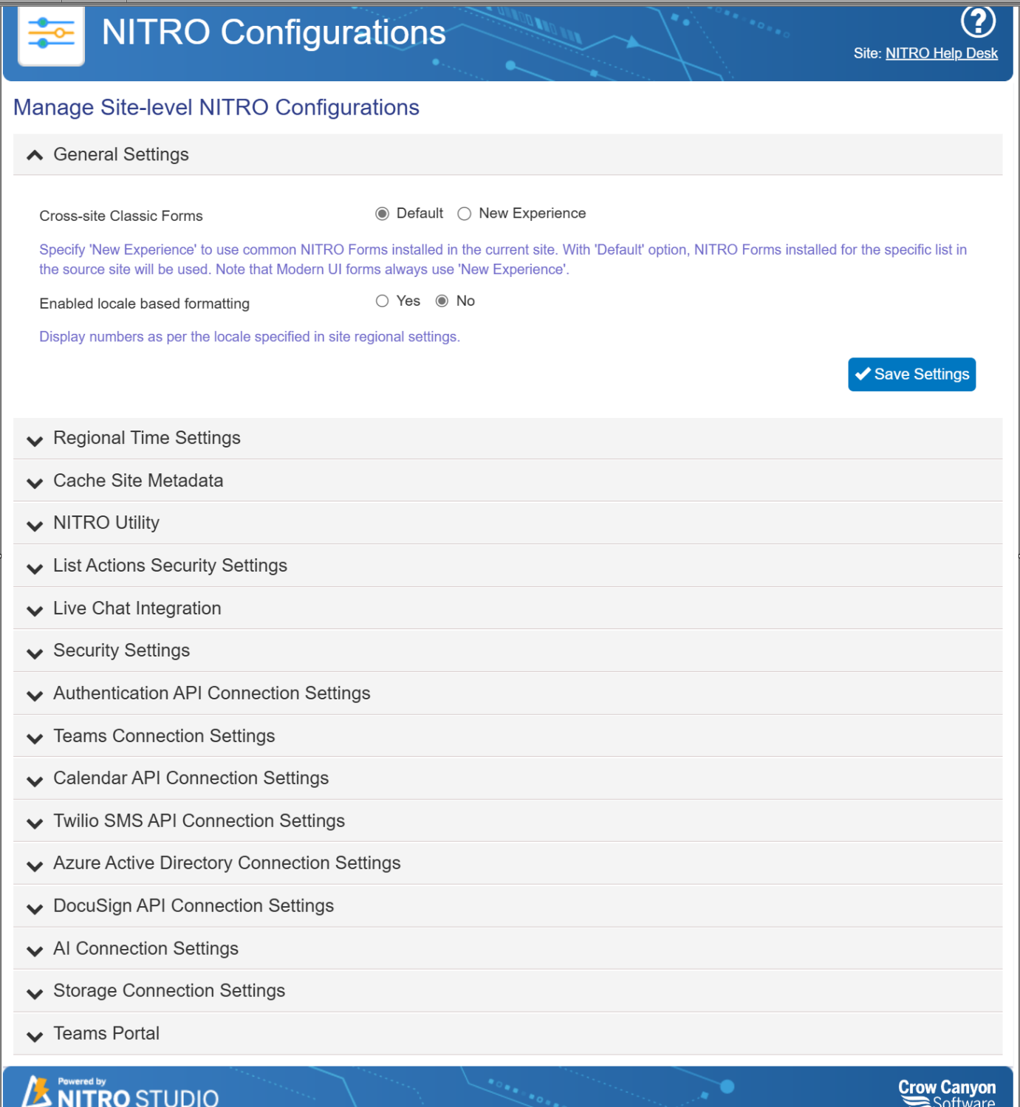Select New Experience radio option
The image size is (1020, 1107).
(464, 214)
